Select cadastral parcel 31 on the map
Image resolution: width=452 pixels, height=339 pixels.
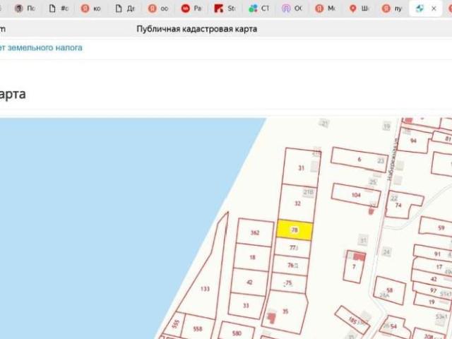click(x=302, y=168)
